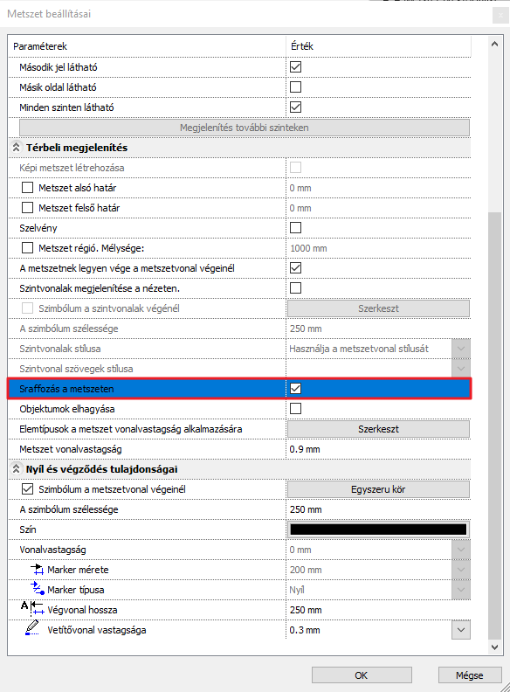Confirm settings with the OK button

point(362,675)
